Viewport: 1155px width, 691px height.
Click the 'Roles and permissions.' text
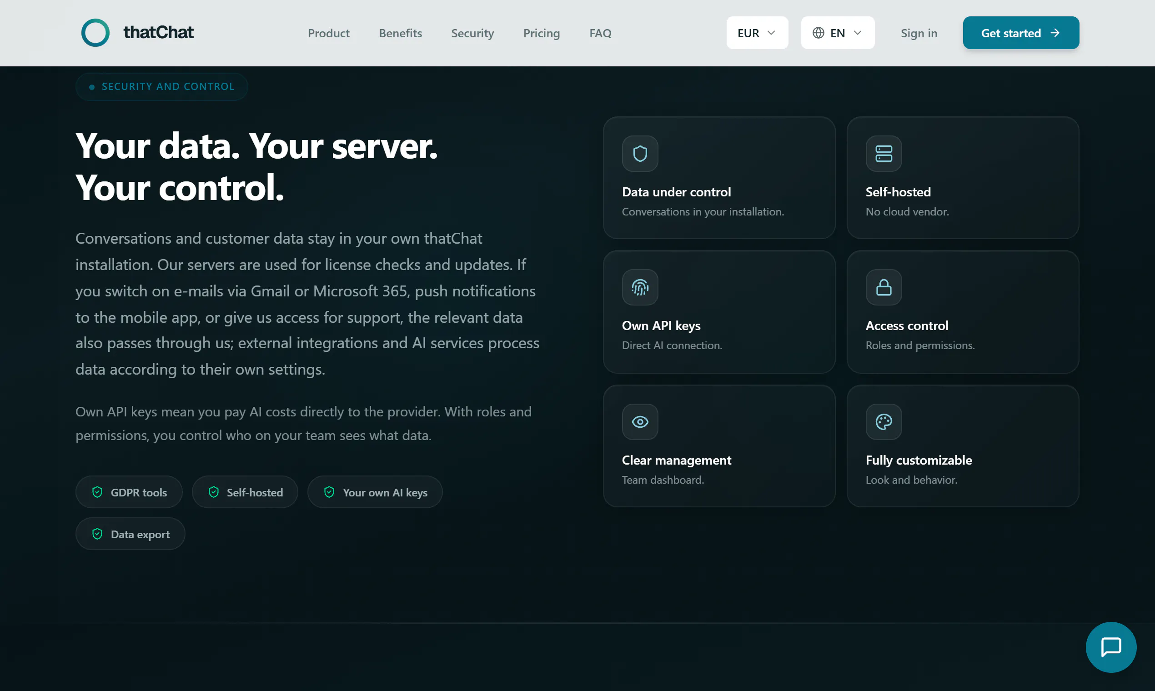[x=920, y=345]
